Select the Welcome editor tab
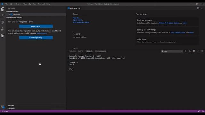Image resolution: width=205 pixels, height=115 pixels. click(74, 8)
